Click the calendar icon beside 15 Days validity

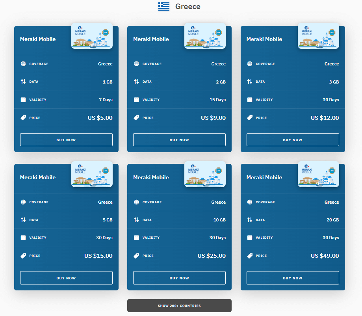136,100
